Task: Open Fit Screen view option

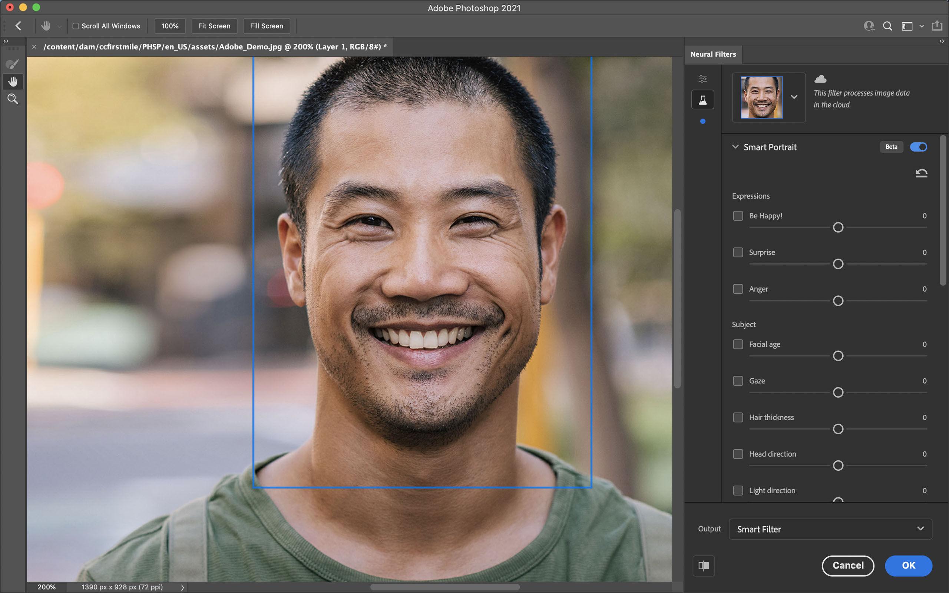Action: click(215, 26)
